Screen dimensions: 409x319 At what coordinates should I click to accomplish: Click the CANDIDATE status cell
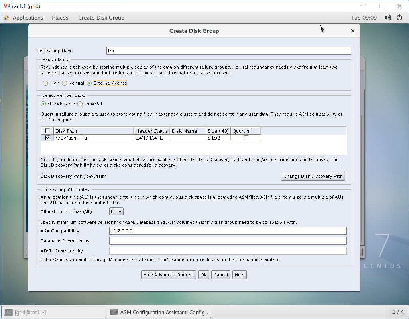coord(151,138)
